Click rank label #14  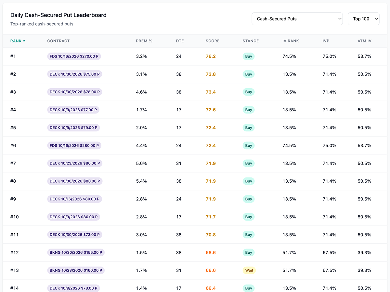[15, 288]
